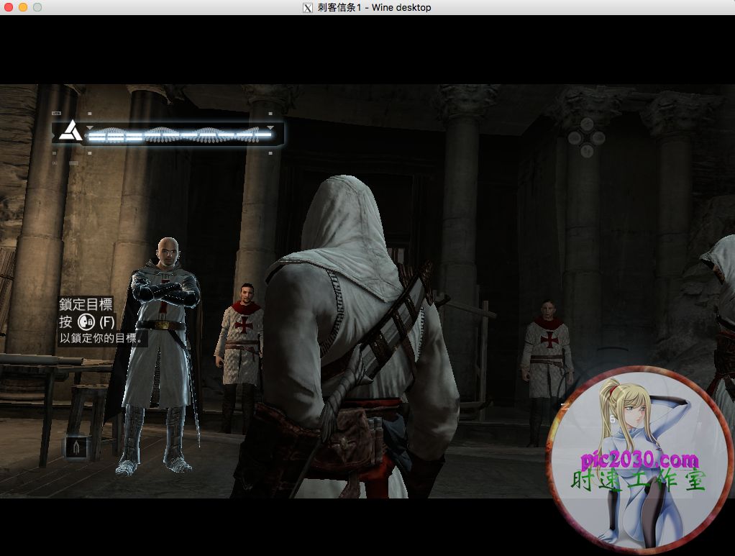The image size is (735, 556).
Task: Click the weapon indicator icon at bottom left
Action: click(x=76, y=449)
